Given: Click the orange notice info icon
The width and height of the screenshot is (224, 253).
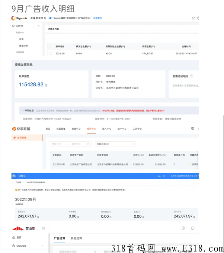Looking at the screenshot, I should click(x=16, y=190).
